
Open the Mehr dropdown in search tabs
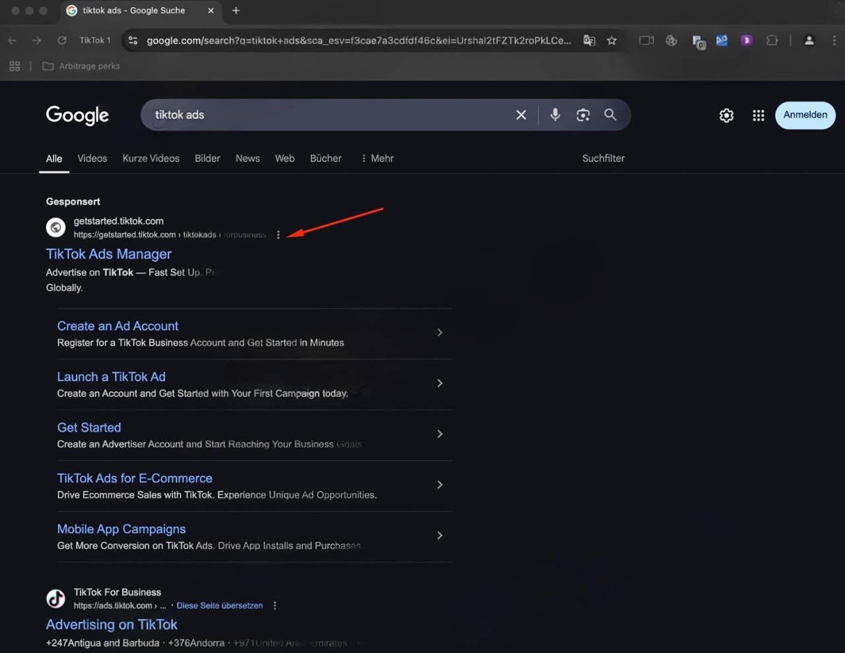click(x=377, y=158)
